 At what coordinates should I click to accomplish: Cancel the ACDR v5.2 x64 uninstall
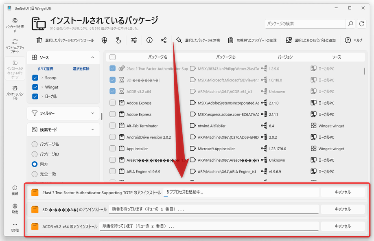[x=343, y=226]
